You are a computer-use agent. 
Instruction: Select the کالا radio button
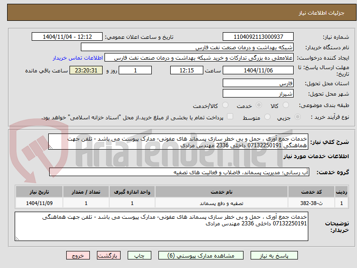286,105
